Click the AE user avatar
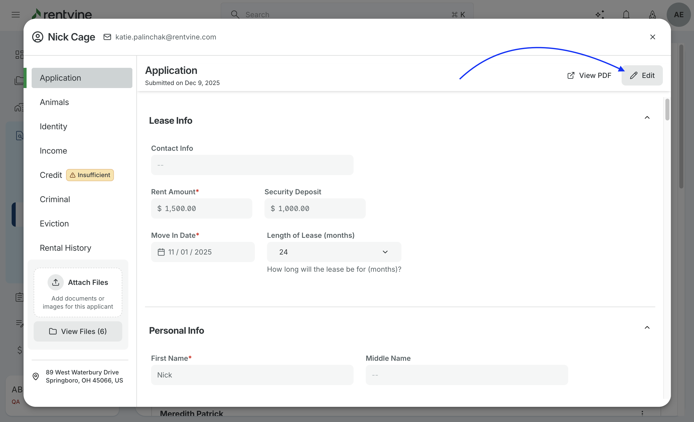Image resolution: width=694 pixels, height=422 pixels. coord(678,15)
